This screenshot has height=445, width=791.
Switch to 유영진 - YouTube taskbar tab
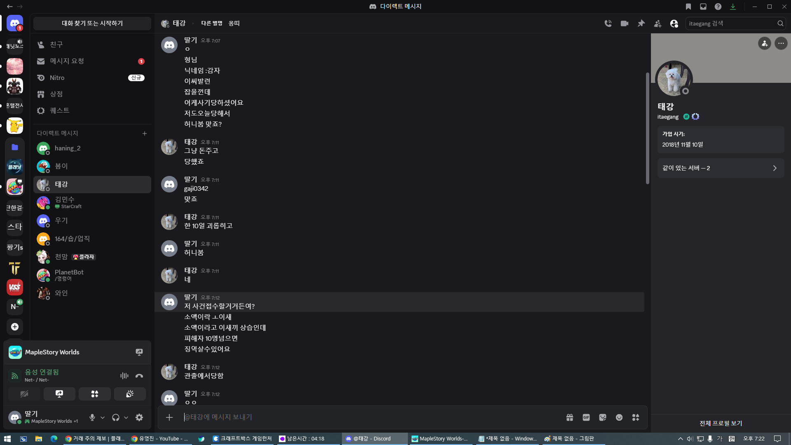pyautogui.click(x=159, y=439)
